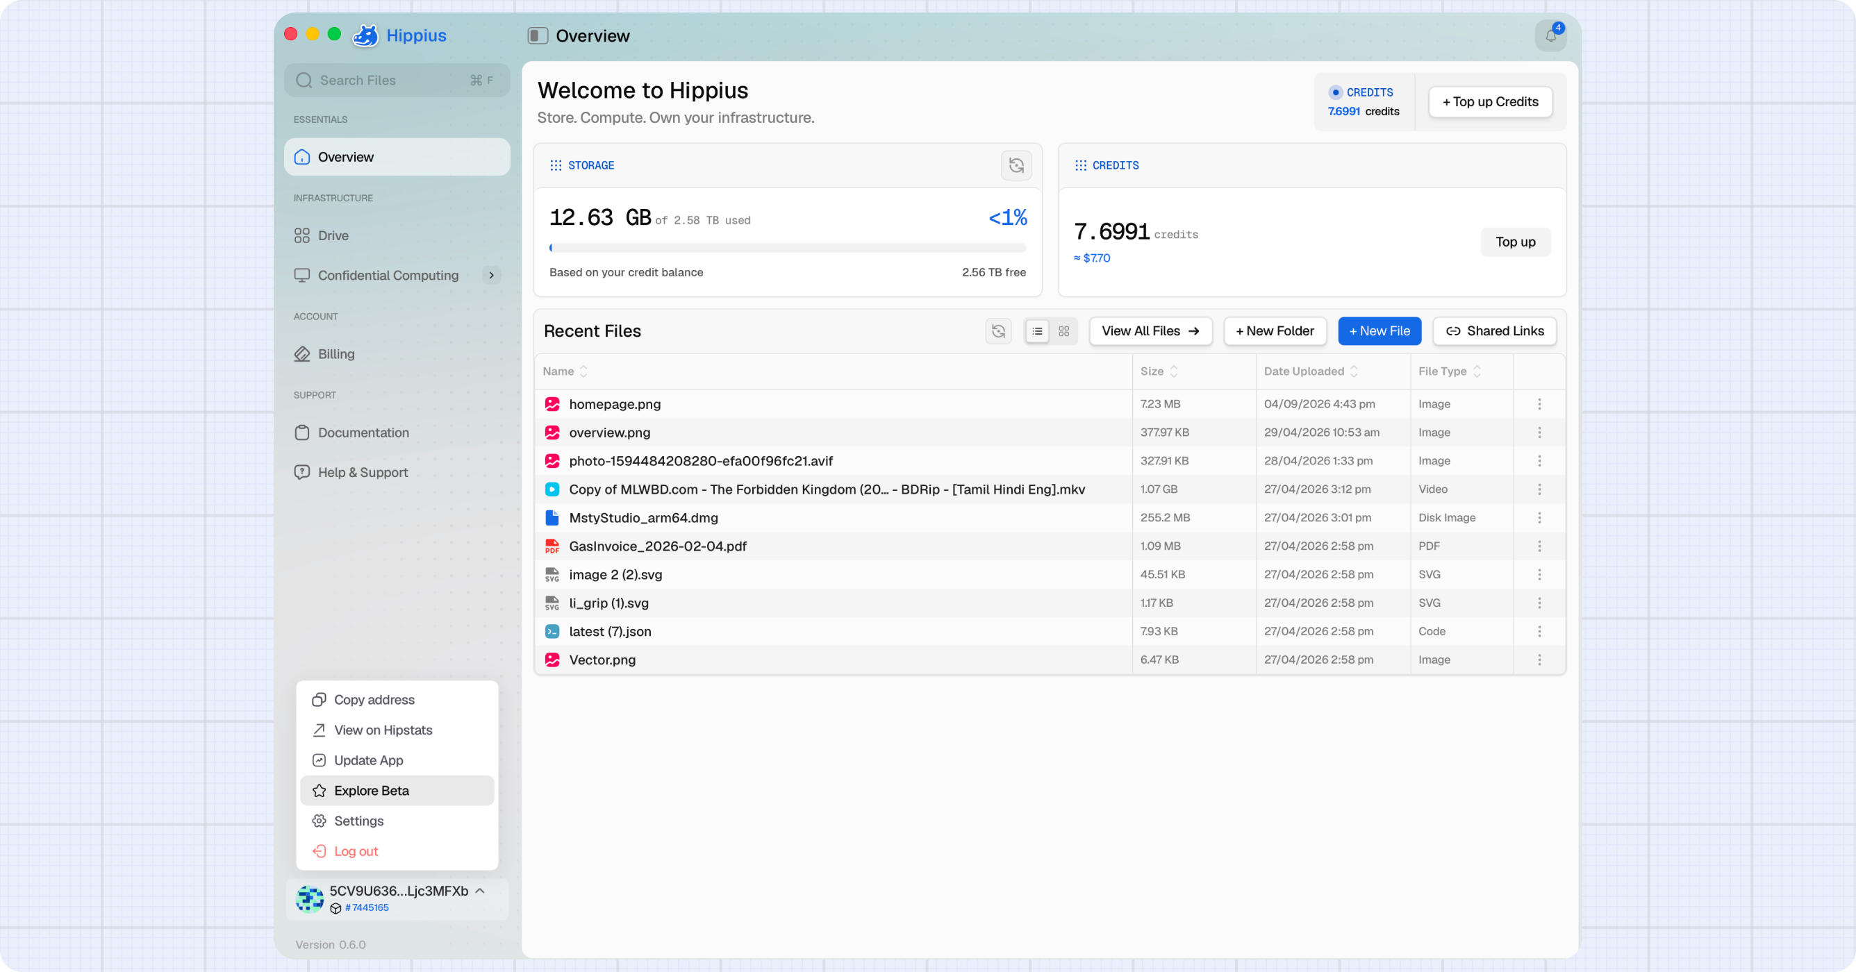Toggle the sidebar panel icon beside Overview
Image resolution: width=1856 pixels, height=972 pixels.
click(538, 36)
